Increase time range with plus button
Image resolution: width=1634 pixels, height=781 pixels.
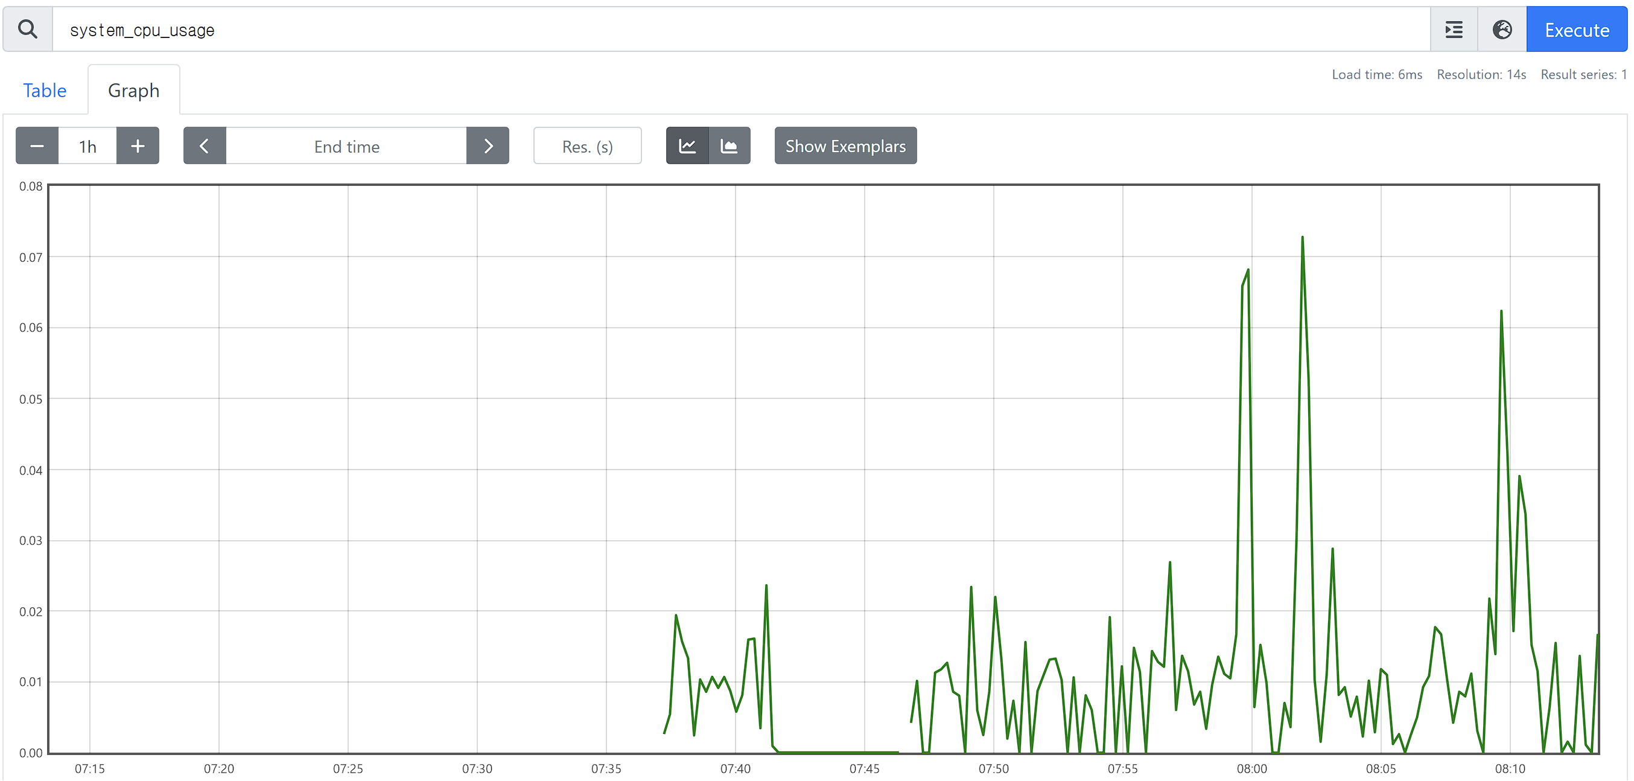(x=138, y=146)
